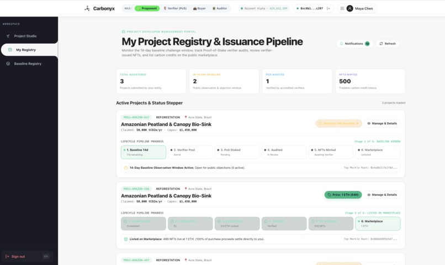Sign out of the workspace

coord(27,257)
